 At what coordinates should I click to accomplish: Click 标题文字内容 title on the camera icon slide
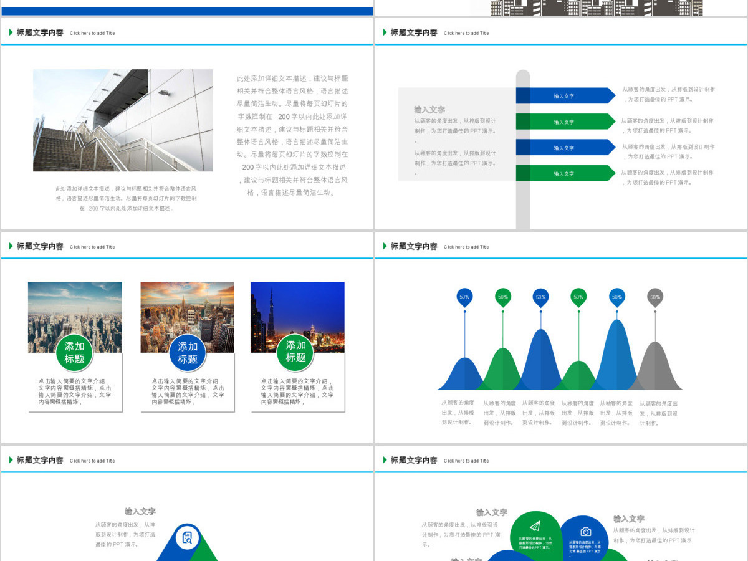[x=414, y=460]
